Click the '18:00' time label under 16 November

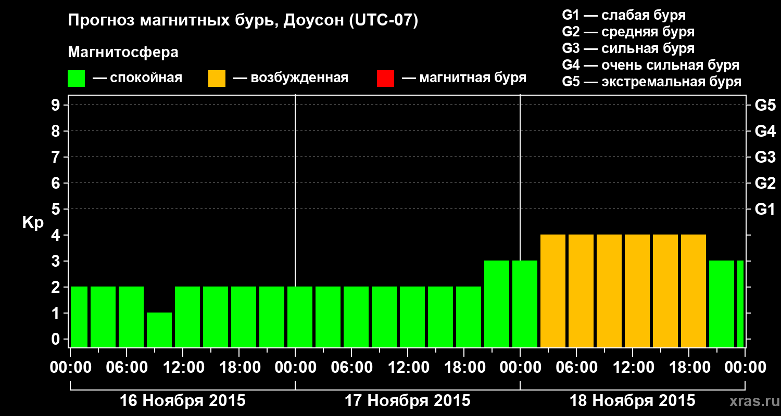pyautogui.click(x=240, y=367)
